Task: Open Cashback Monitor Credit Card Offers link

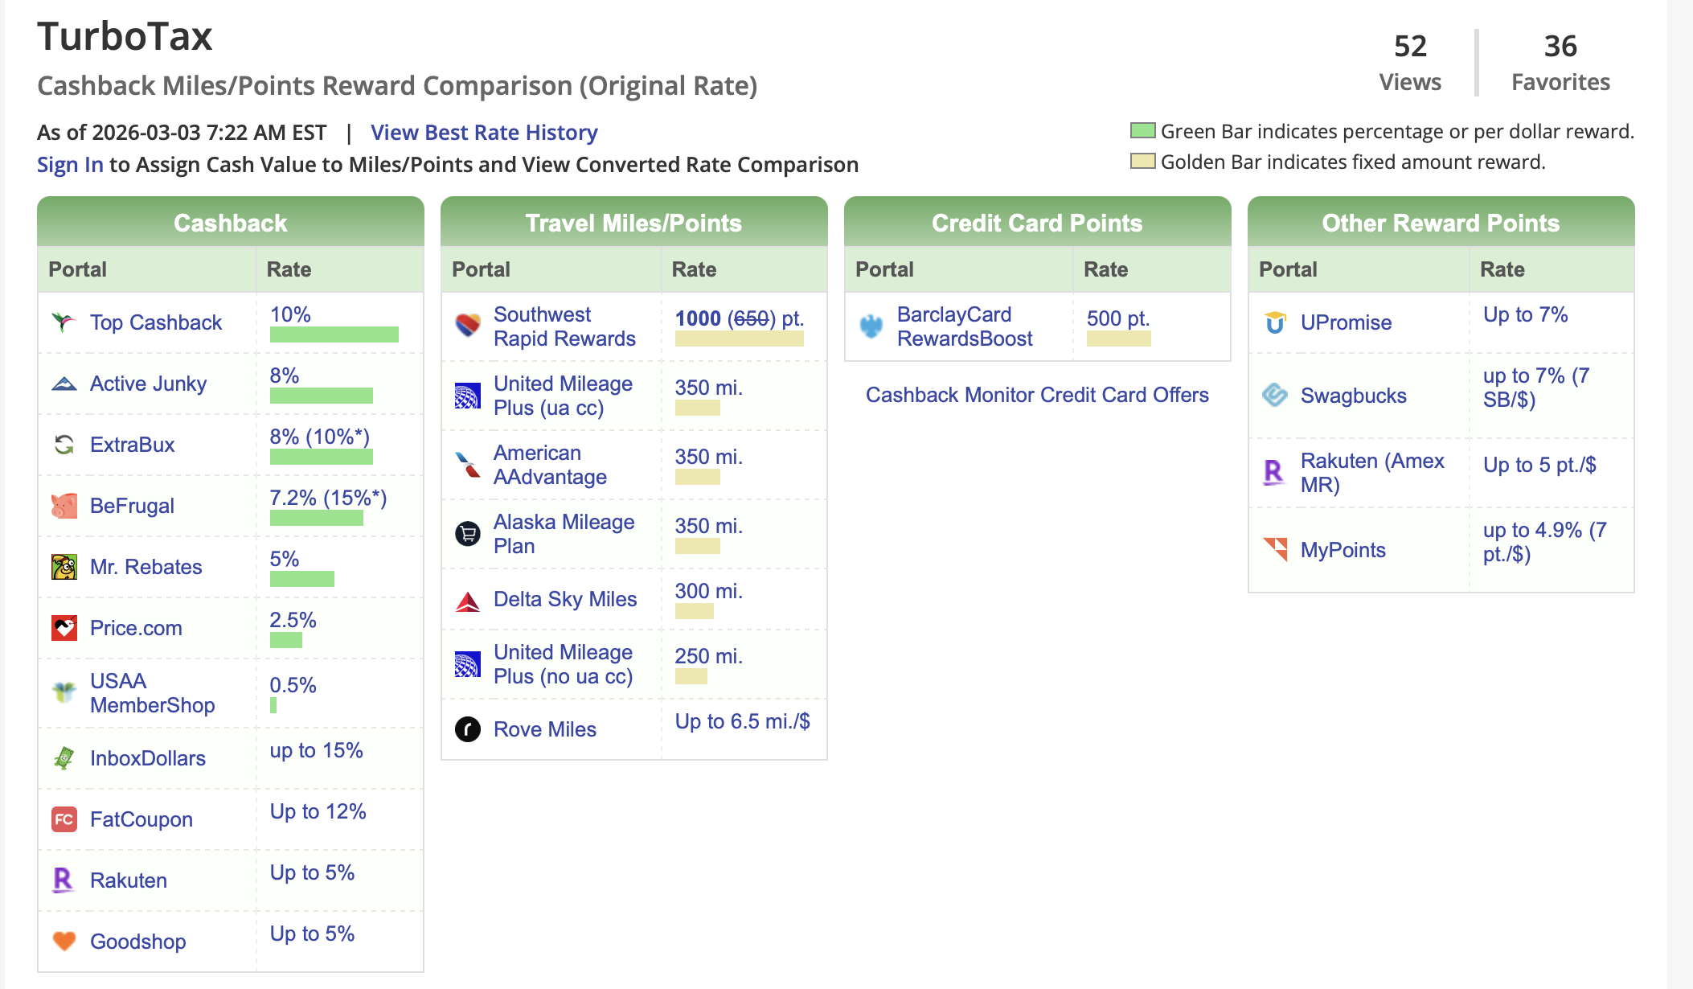Action: point(1037,395)
